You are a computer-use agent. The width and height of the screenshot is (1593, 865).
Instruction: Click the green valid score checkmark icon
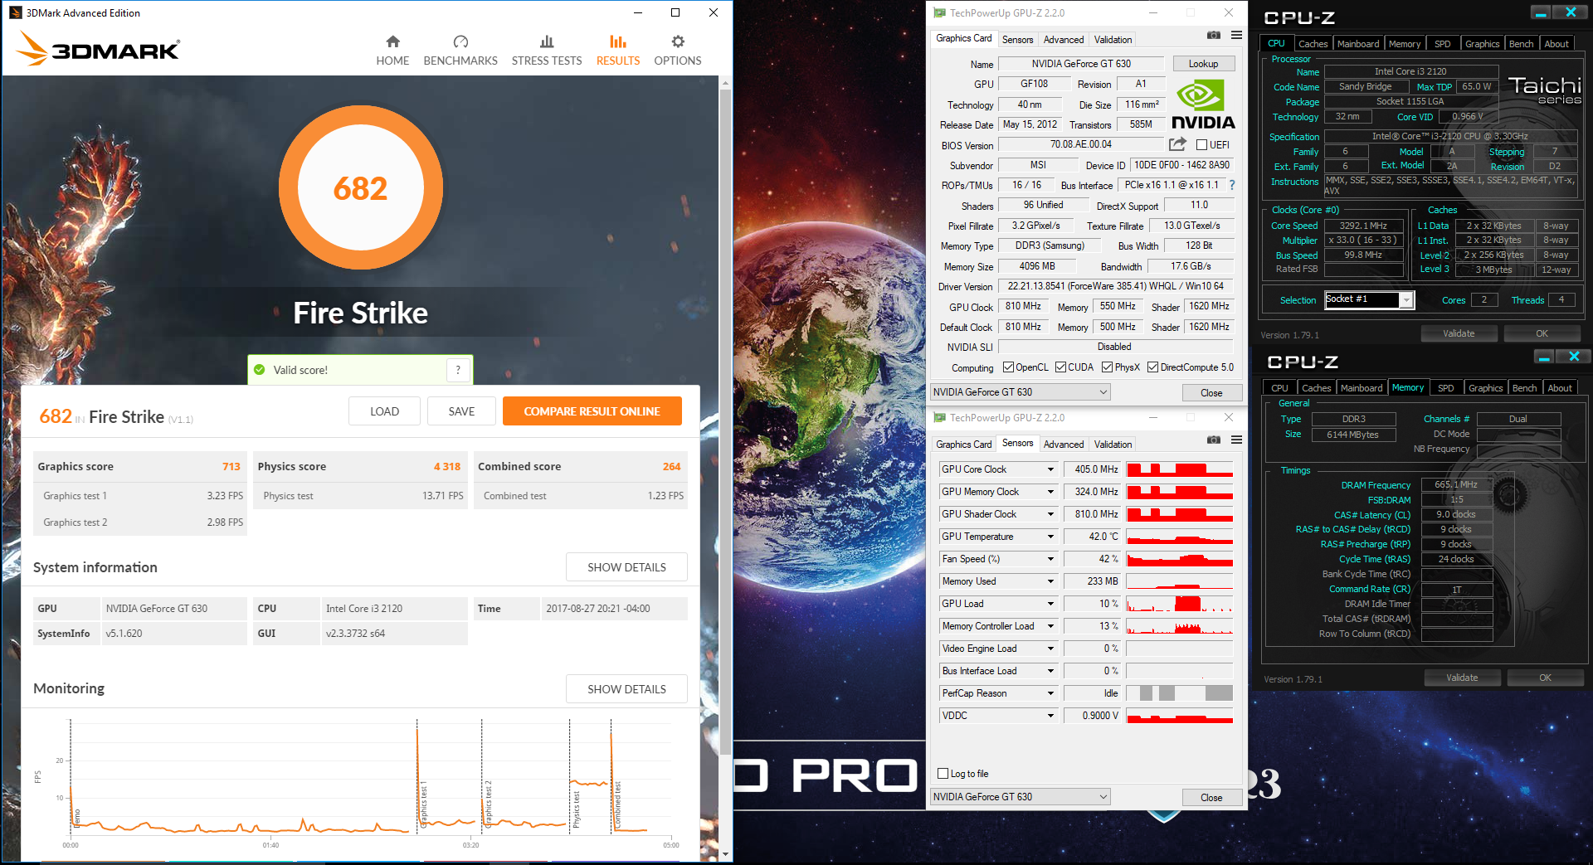click(x=260, y=370)
